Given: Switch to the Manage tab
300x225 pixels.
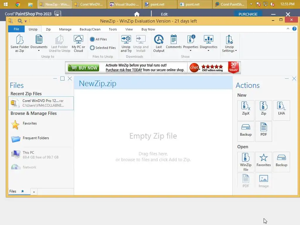Looking at the screenshot, I should (x=65, y=29).
